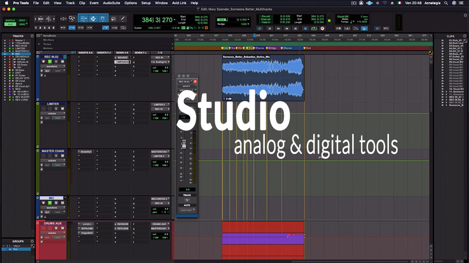The height and width of the screenshot is (263, 469).
Task: Enable Shuffle edit mode
Action: point(10,20)
